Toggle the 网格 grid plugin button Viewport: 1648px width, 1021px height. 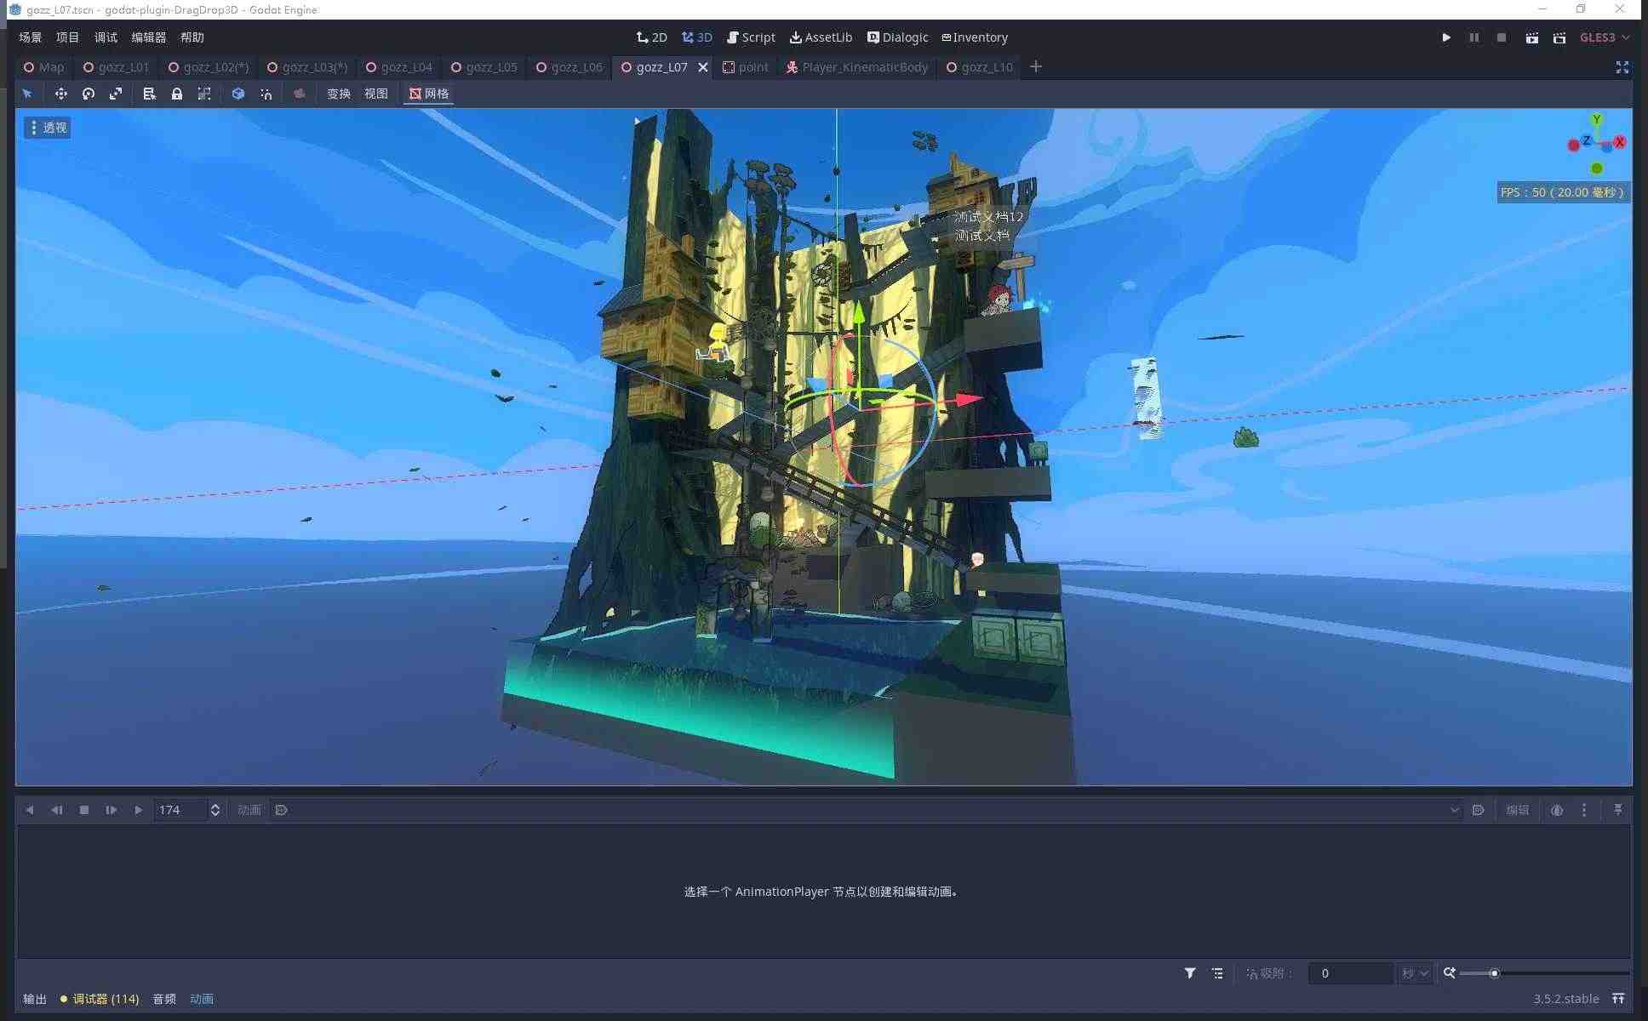[x=429, y=94]
